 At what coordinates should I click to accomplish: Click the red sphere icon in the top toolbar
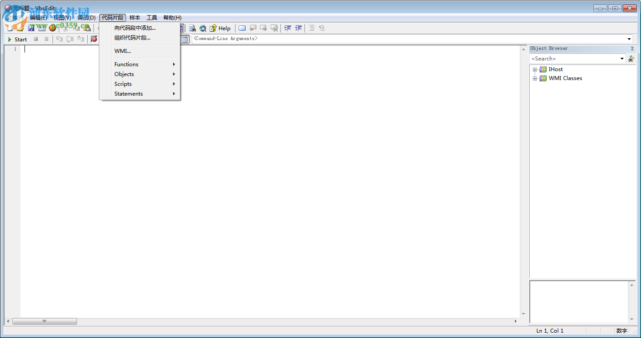pyautogui.click(x=53, y=28)
